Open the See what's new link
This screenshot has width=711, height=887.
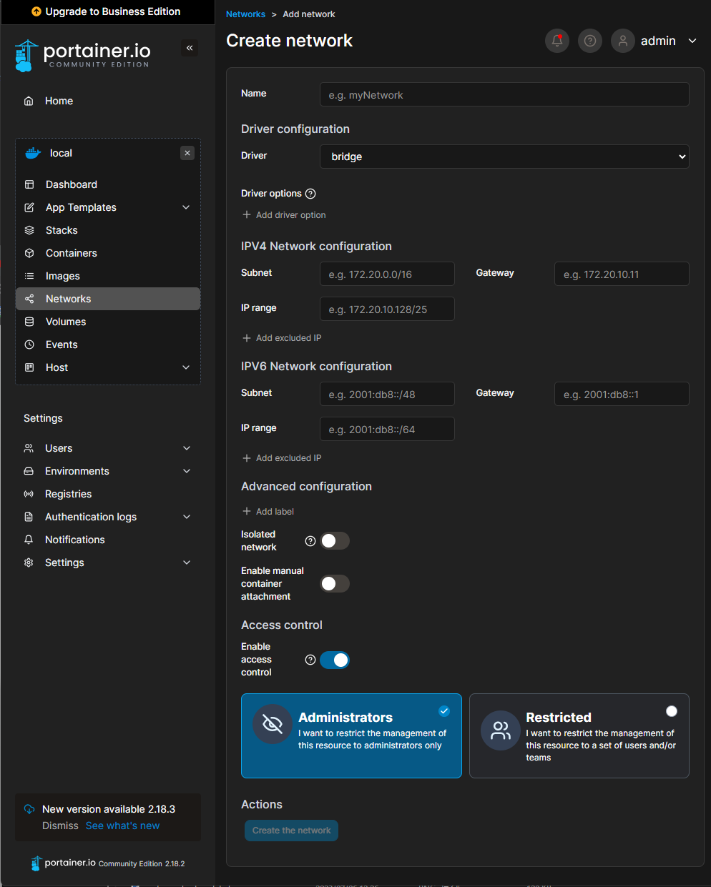click(x=122, y=825)
